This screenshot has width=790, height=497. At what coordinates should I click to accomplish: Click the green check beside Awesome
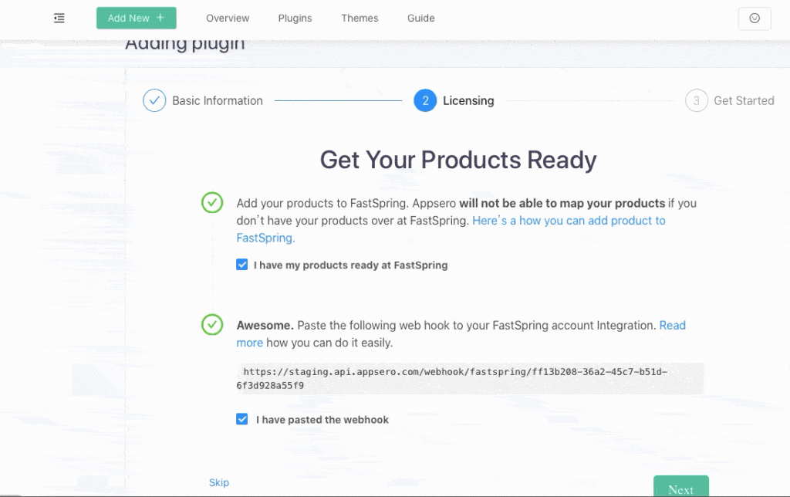[x=212, y=324]
